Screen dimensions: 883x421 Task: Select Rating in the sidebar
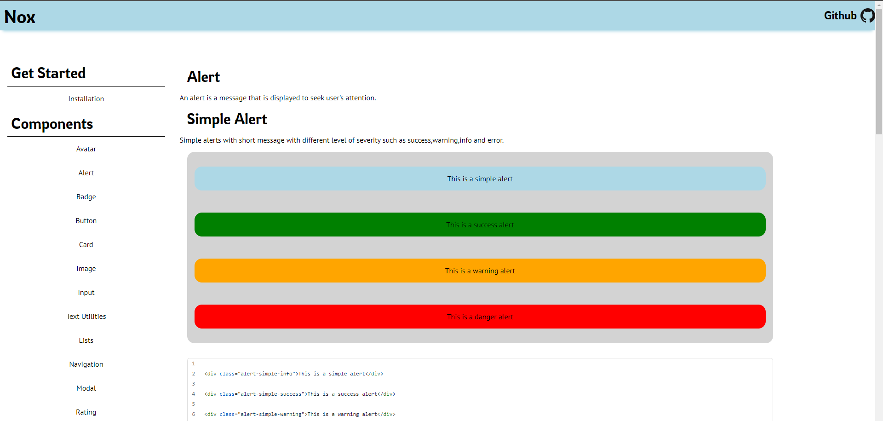click(86, 412)
